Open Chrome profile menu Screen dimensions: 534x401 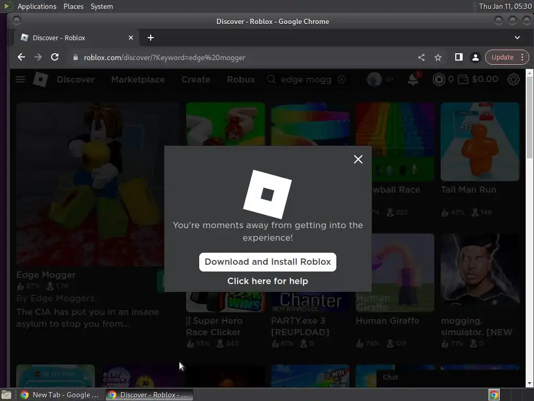(476, 57)
